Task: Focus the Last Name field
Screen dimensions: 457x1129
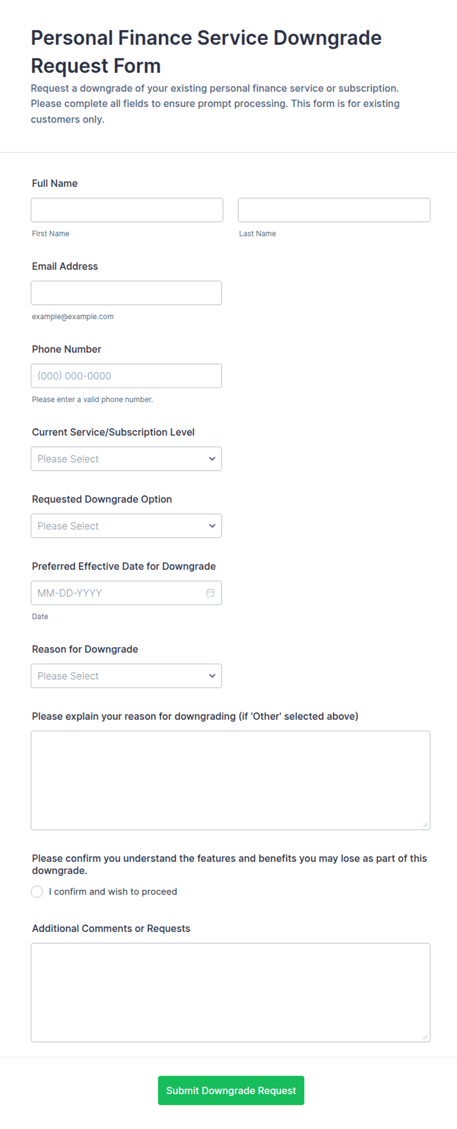Action: tap(334, 210)
